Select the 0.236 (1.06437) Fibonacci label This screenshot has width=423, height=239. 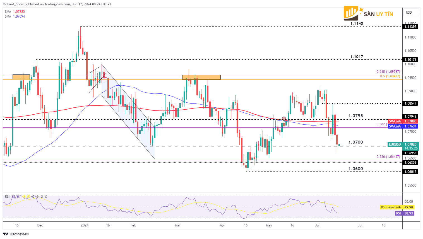point(388,157)
